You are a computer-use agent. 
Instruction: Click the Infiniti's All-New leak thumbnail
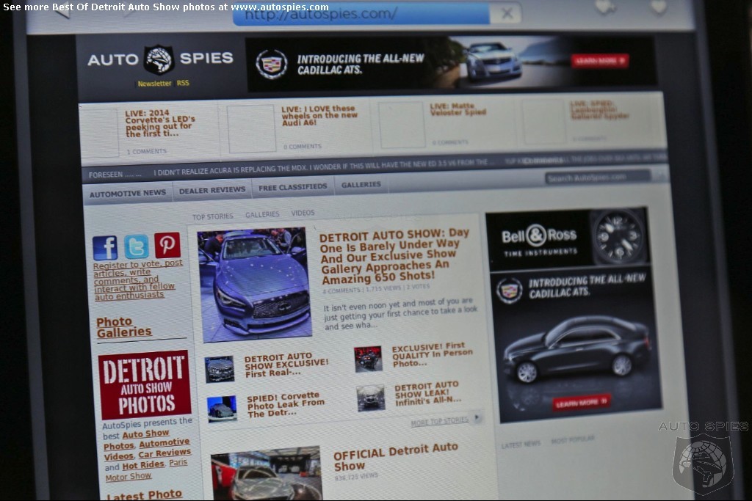tap(371, 398)
